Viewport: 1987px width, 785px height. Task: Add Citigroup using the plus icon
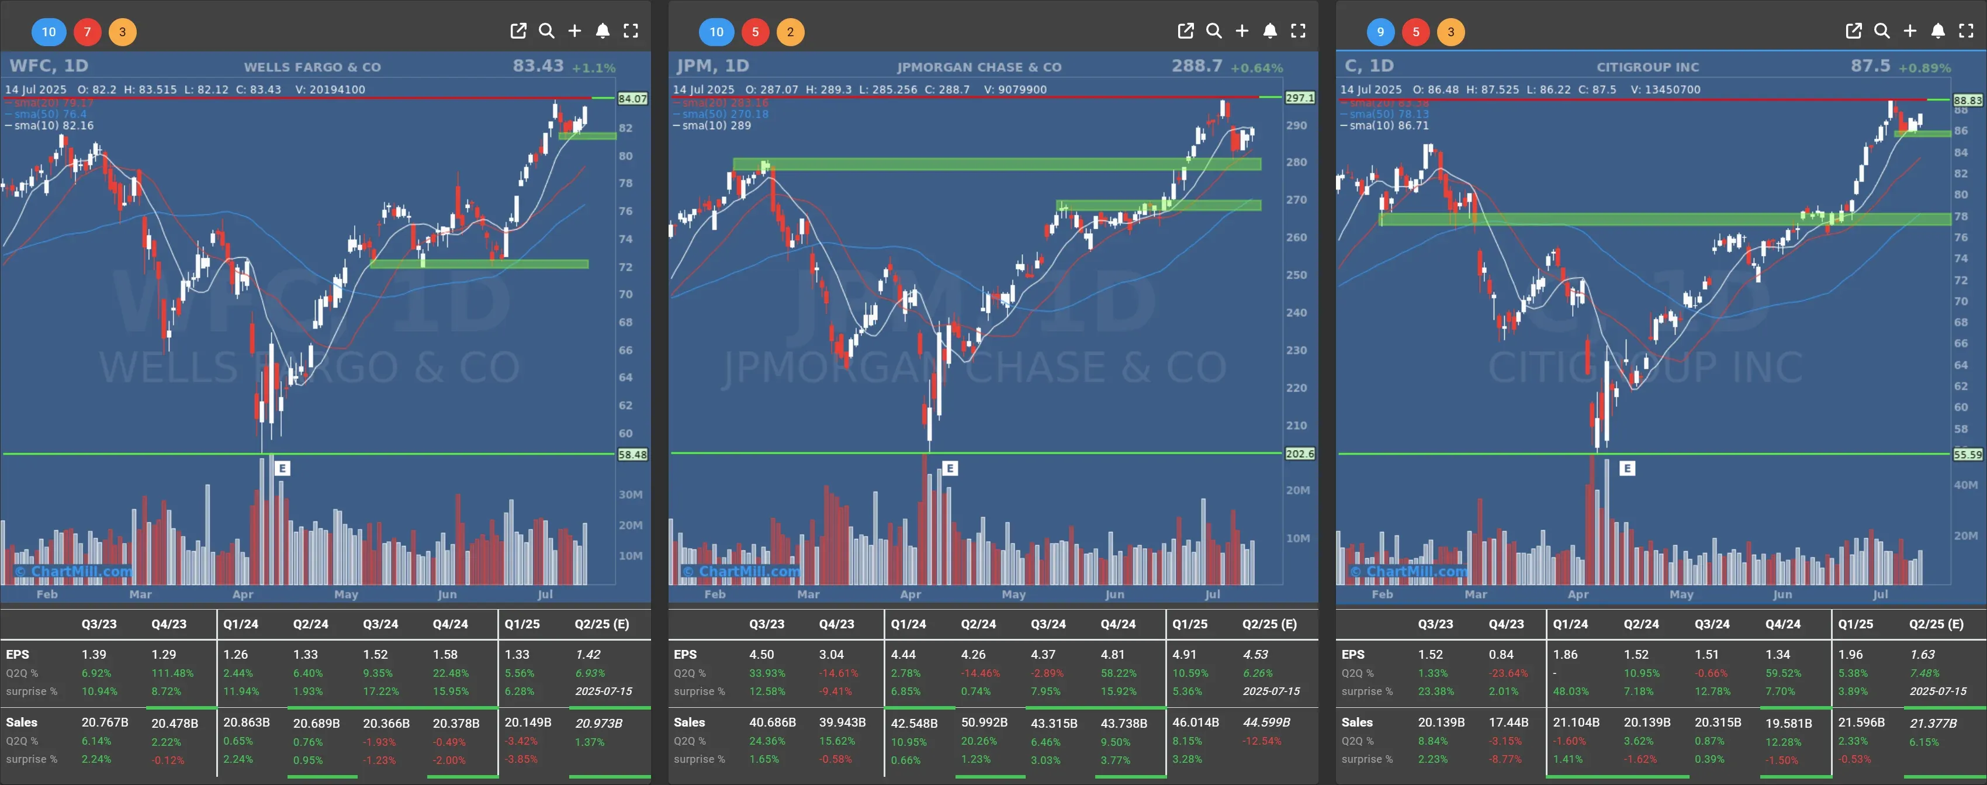pos(1910,31)
